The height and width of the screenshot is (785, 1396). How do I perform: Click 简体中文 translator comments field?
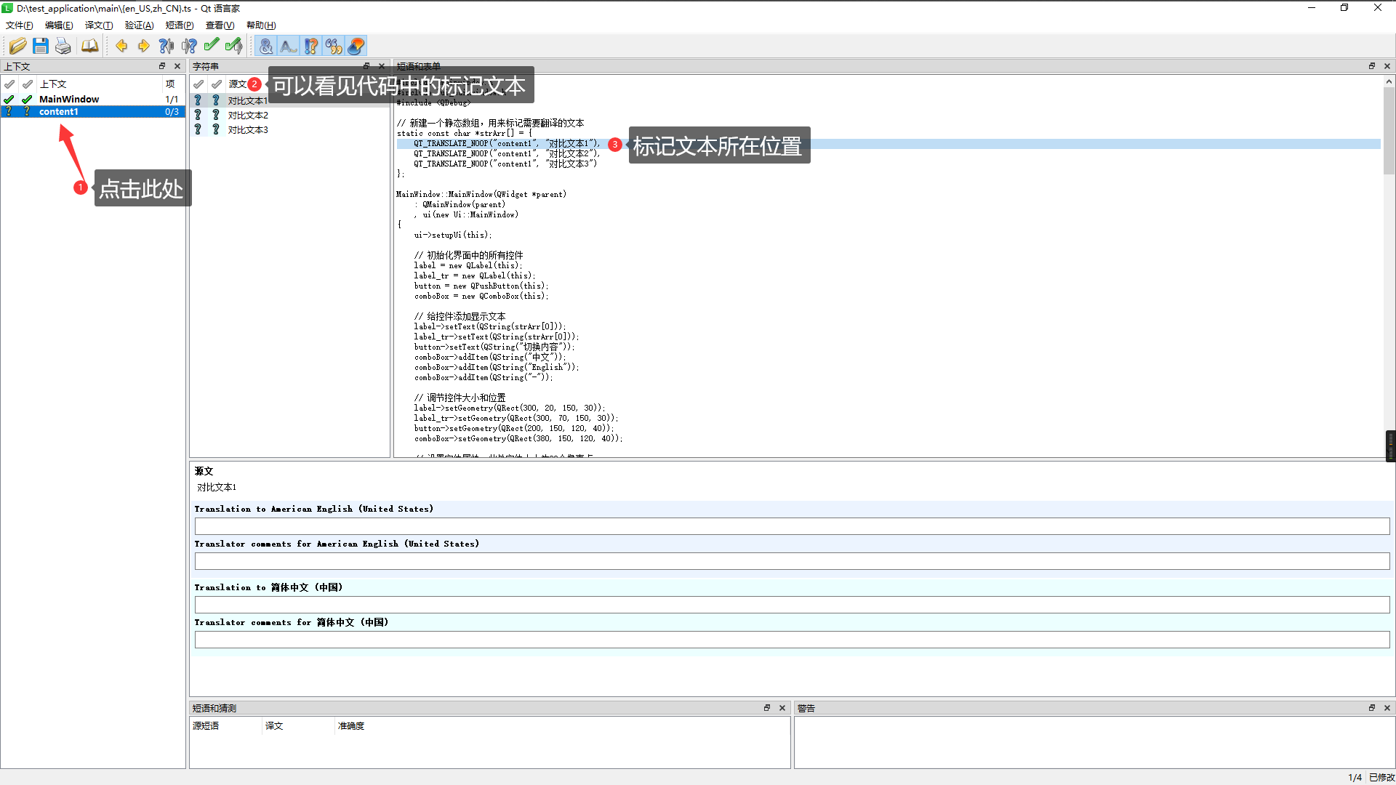(792, 640)
